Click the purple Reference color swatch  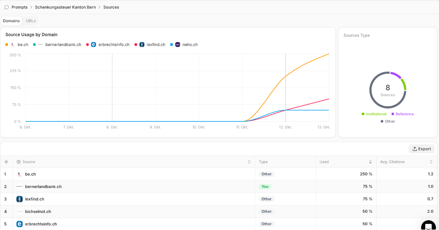(x=393, y=114)
